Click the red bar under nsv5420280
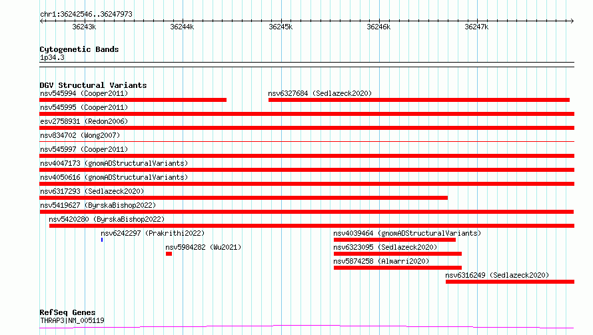 (312, 226)
